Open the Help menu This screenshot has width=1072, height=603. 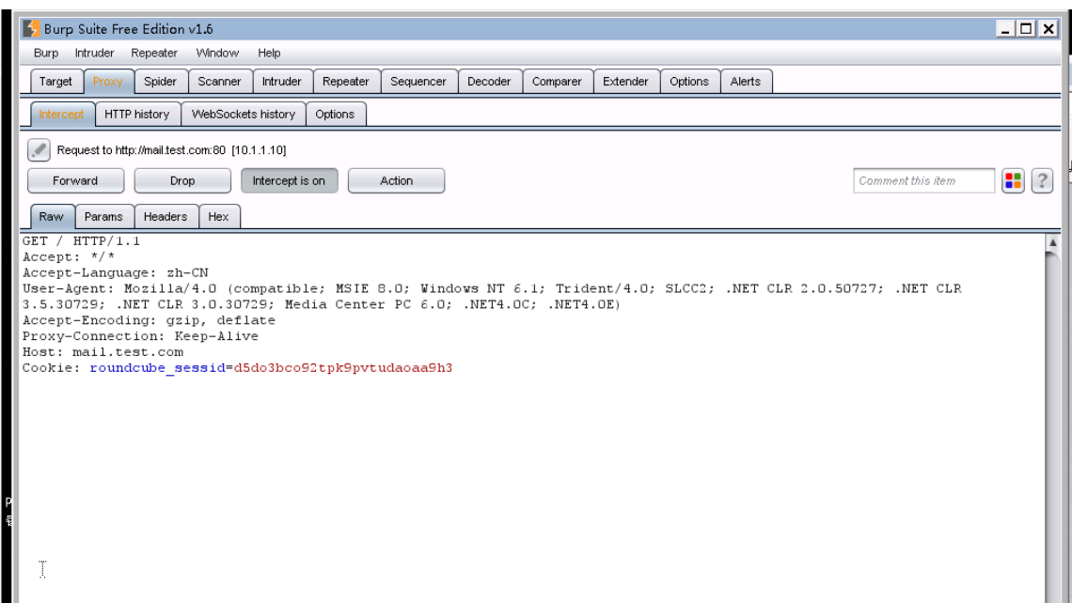pos(269,53)
